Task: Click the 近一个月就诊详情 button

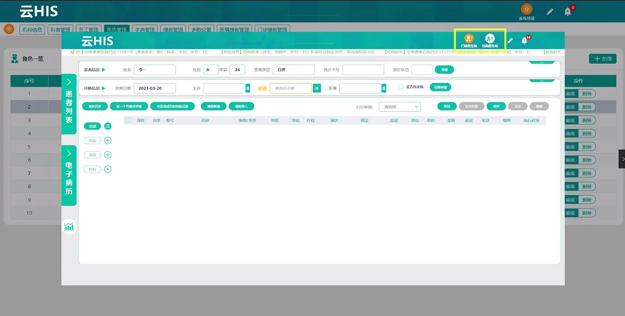Action: pyautogui.click(x=129, y=107)
